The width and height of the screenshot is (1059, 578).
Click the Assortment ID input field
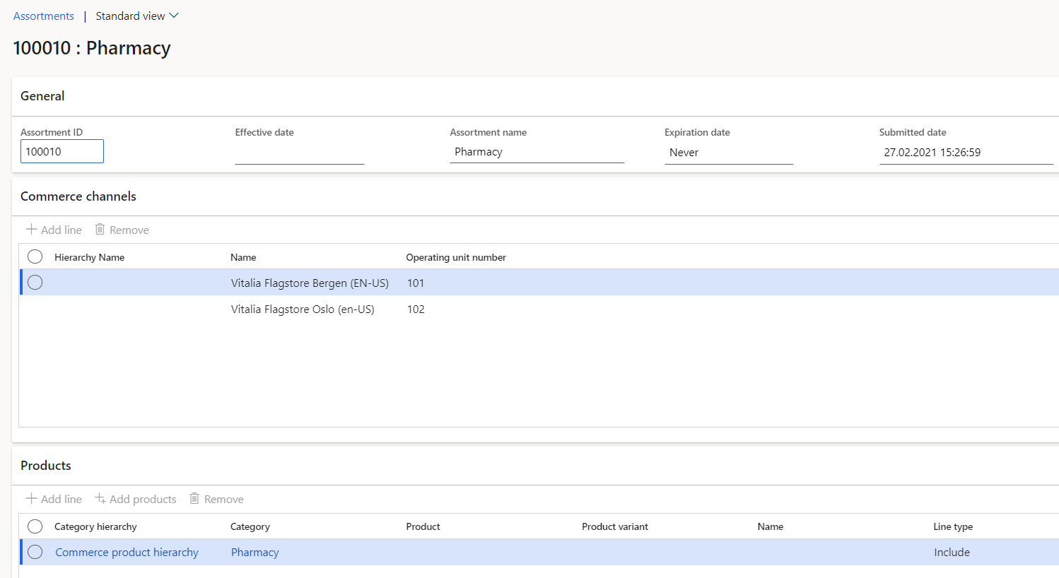(x=62, y=152)
